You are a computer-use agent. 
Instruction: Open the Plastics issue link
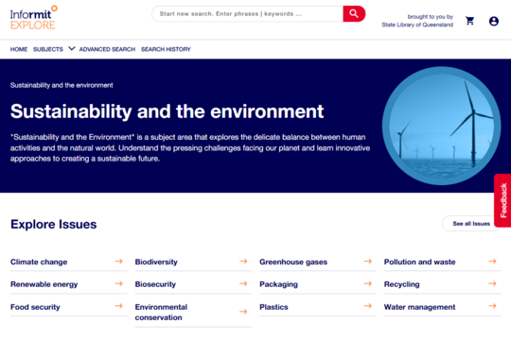273,307
